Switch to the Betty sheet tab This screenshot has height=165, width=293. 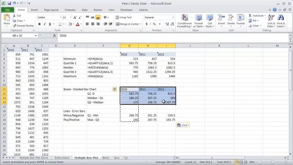tap(106, 158)
